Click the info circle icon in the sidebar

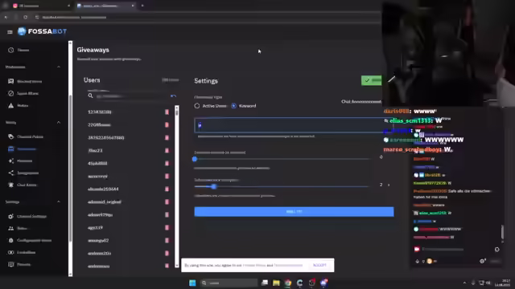click(10, 241)
